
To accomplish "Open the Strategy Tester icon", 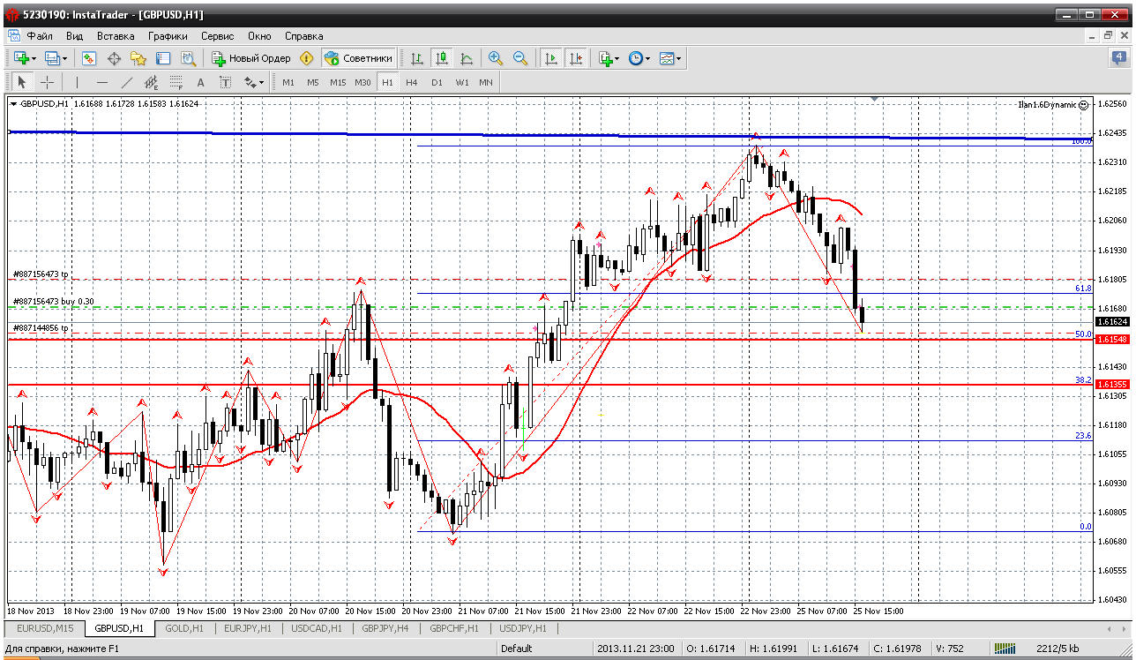I will coord(188,58).
